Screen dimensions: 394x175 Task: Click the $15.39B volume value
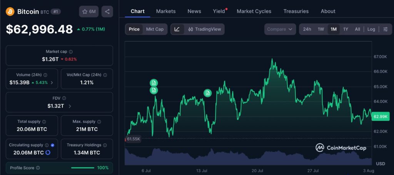(x=19, y=83)
